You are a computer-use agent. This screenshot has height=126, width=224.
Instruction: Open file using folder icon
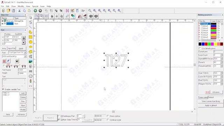[8, 10]
